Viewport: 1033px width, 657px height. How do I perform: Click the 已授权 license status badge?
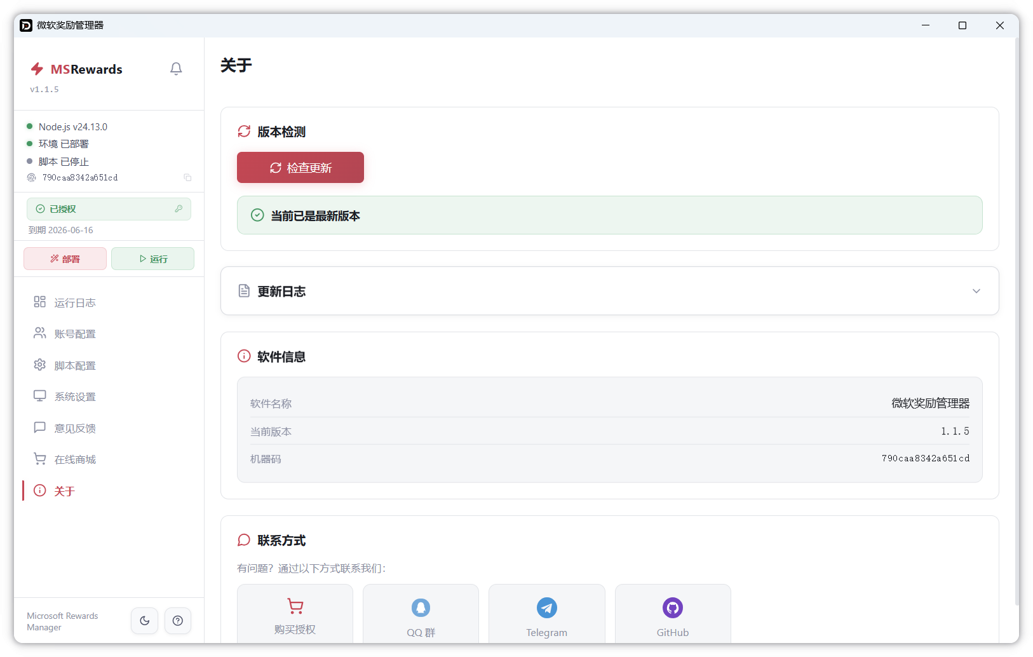click(109, 209)
